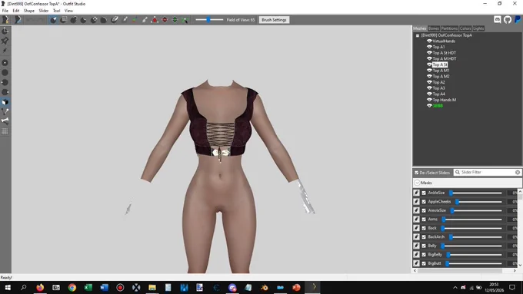523x294 pixels.
Task: Open the GitHub link icon
Action: pyautogui.click(x=508, y=20)
